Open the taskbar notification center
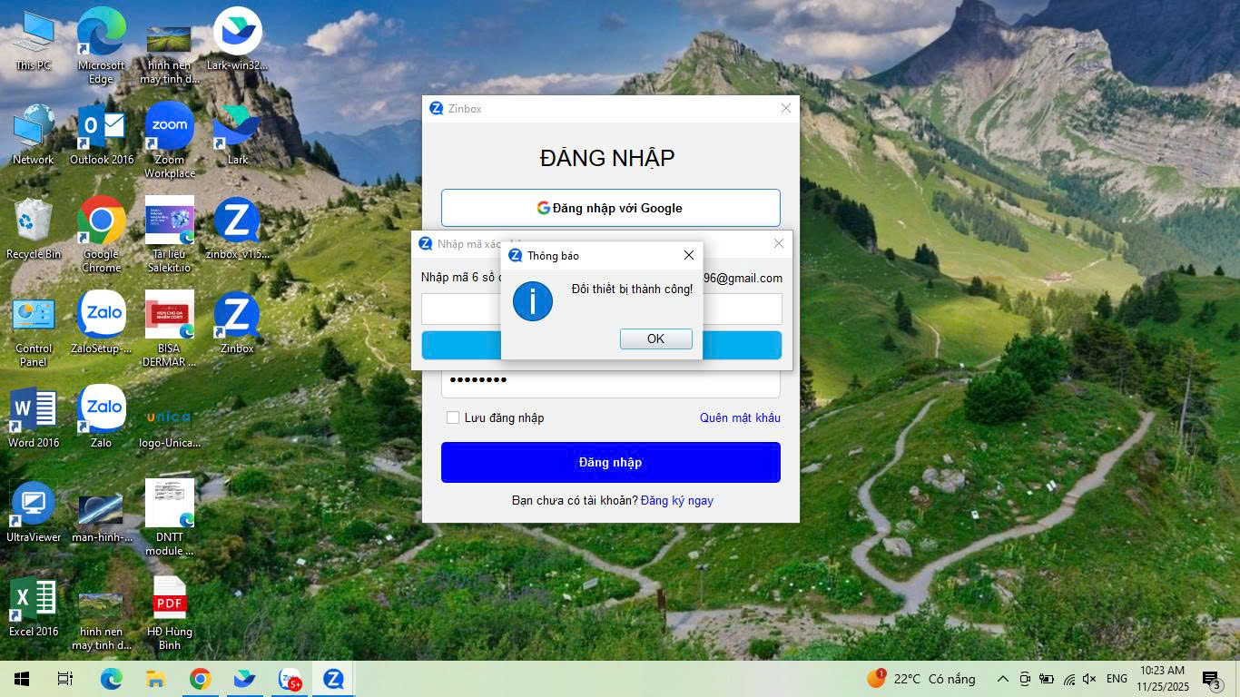Viewport: 1240px width, 697px height. (x=1211, y=679)
